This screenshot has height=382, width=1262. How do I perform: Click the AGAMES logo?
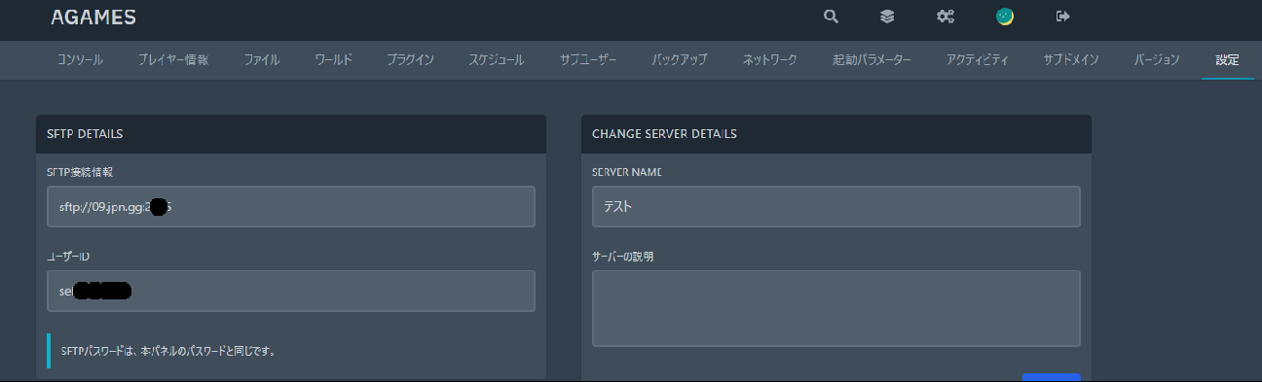pos(93,17)
